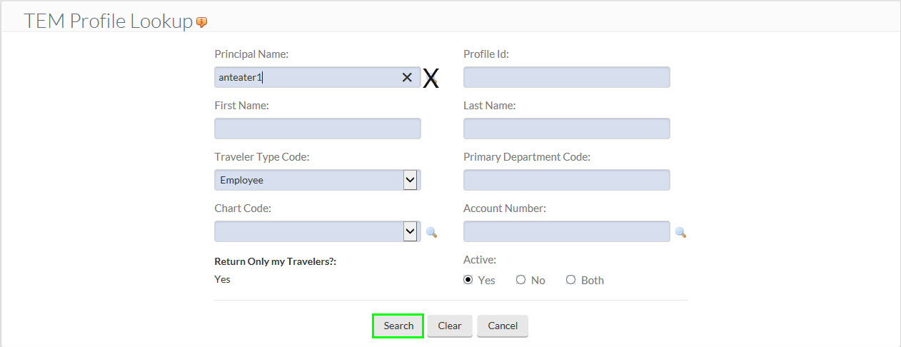Screen dimensions: 901x347
Task: Select the Active Both radio button
Action: [570, 280]
